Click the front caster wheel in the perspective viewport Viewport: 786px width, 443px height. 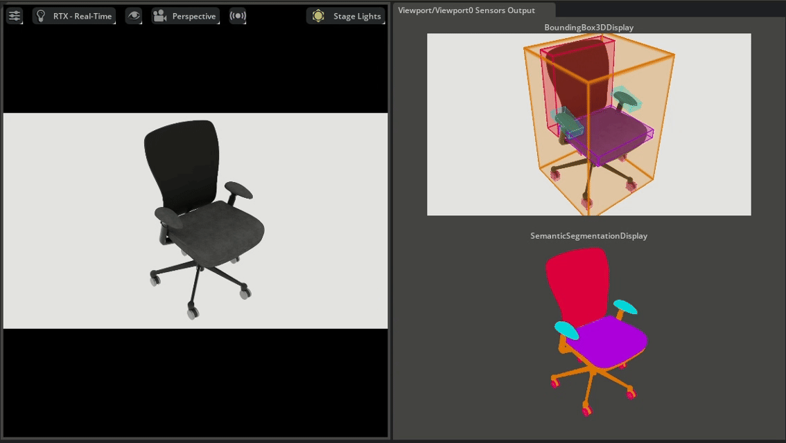tap(192, 313)
